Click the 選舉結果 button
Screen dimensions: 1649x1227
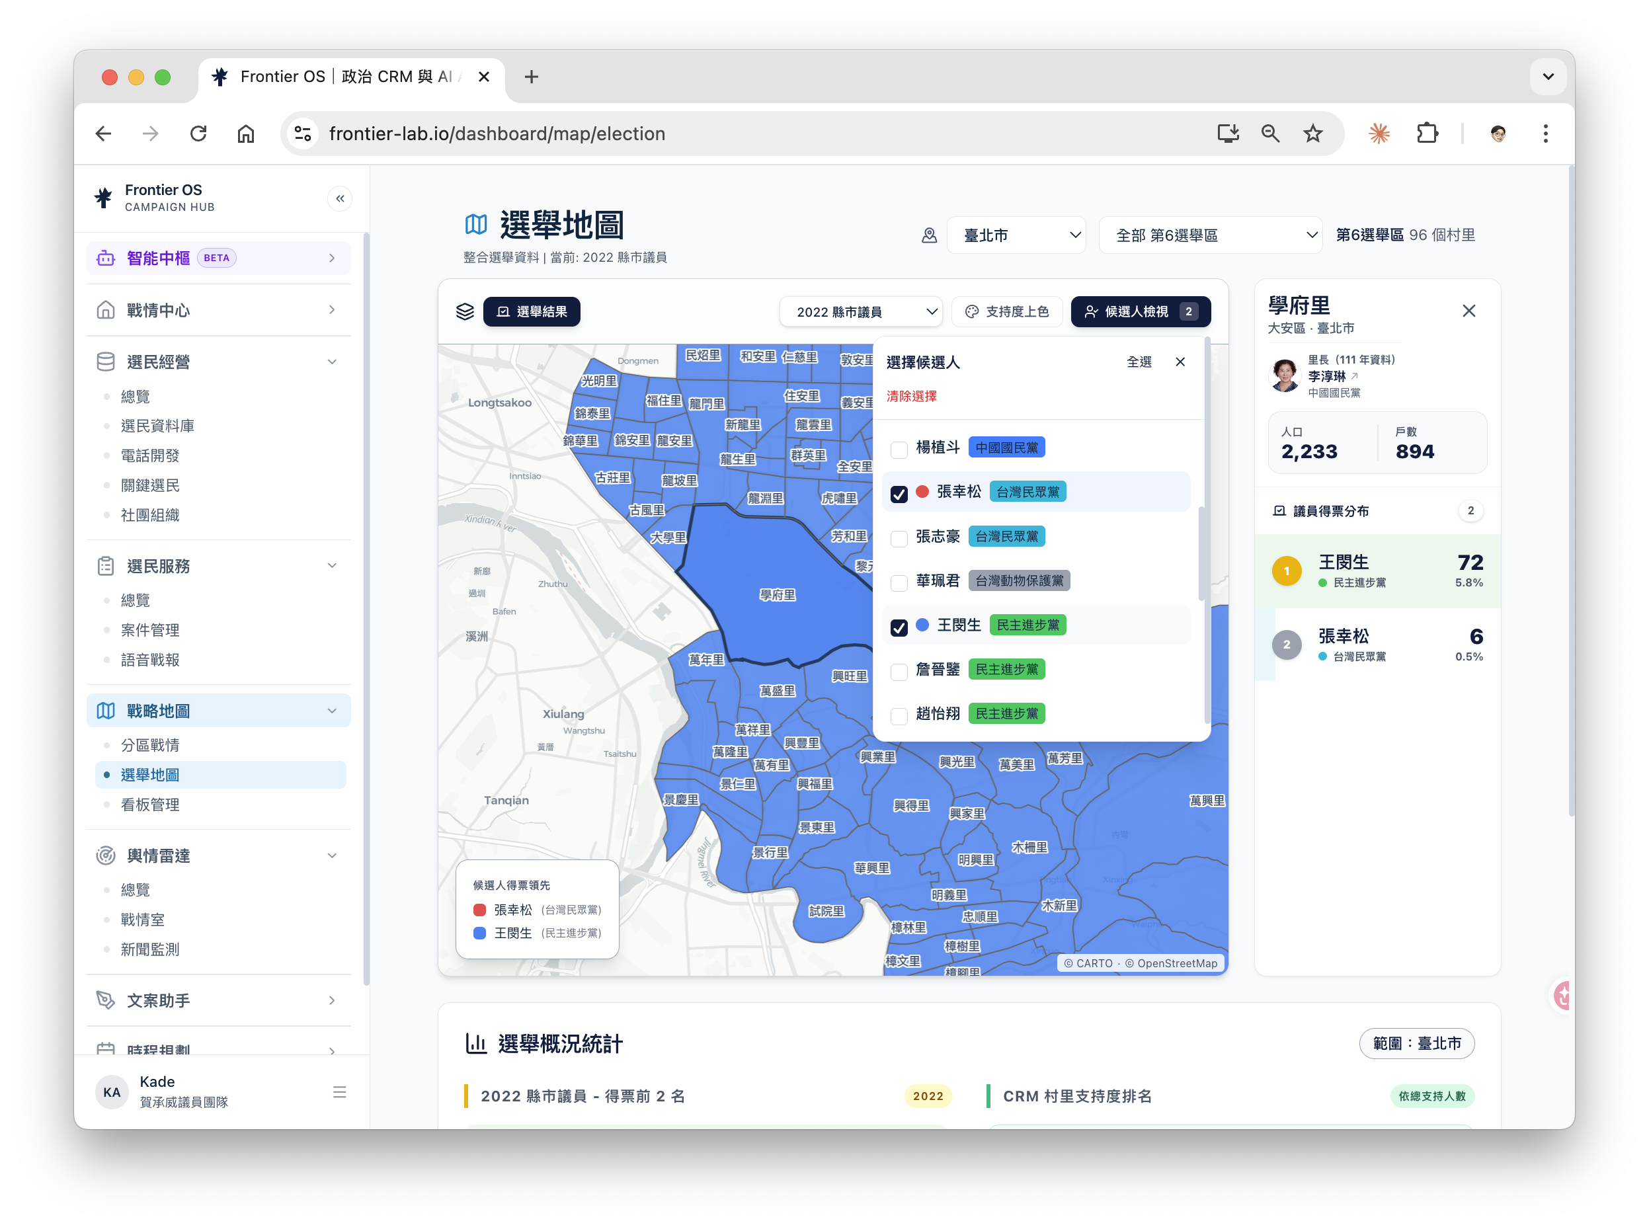(x=532, y=312)
